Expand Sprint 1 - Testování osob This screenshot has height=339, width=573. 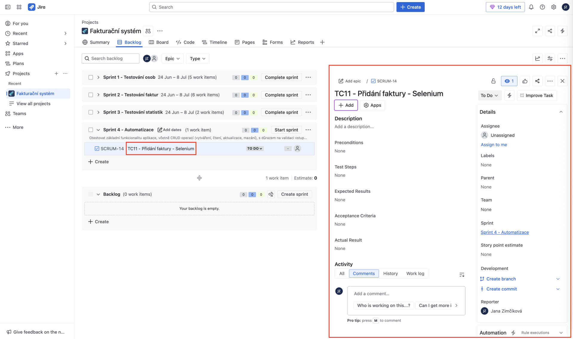pos(98,77)
